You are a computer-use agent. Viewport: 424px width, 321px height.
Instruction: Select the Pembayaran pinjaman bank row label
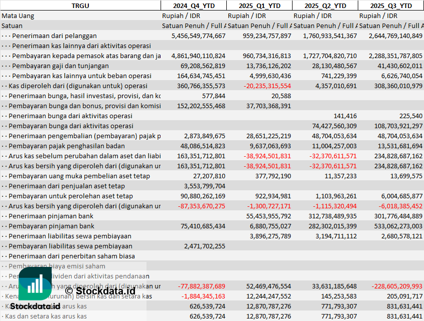(51, 226)
